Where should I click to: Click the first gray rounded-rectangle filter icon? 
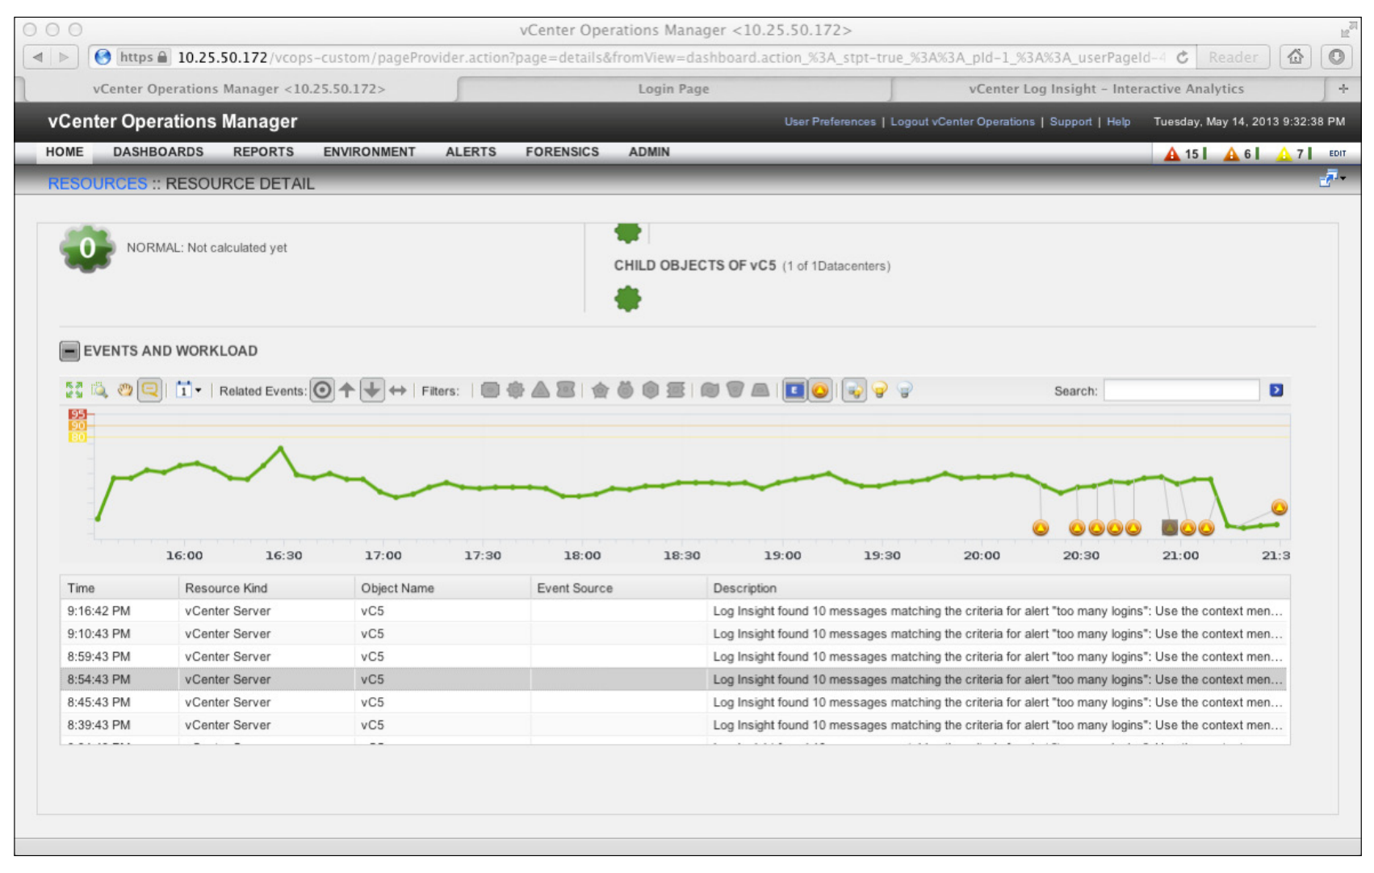pyautogui.click(x=490, y=391)
